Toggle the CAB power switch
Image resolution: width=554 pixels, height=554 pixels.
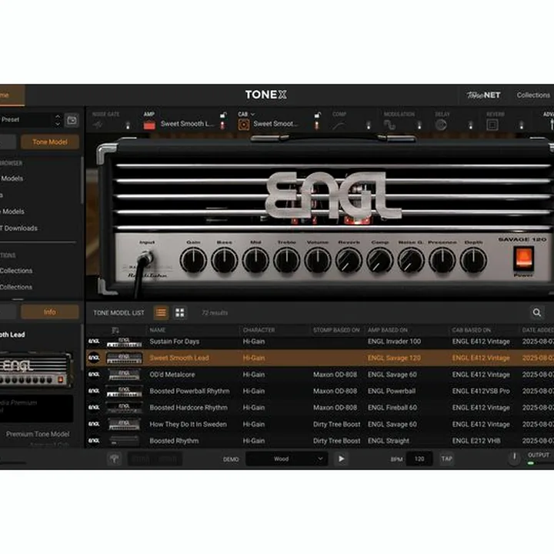point(316,125)
